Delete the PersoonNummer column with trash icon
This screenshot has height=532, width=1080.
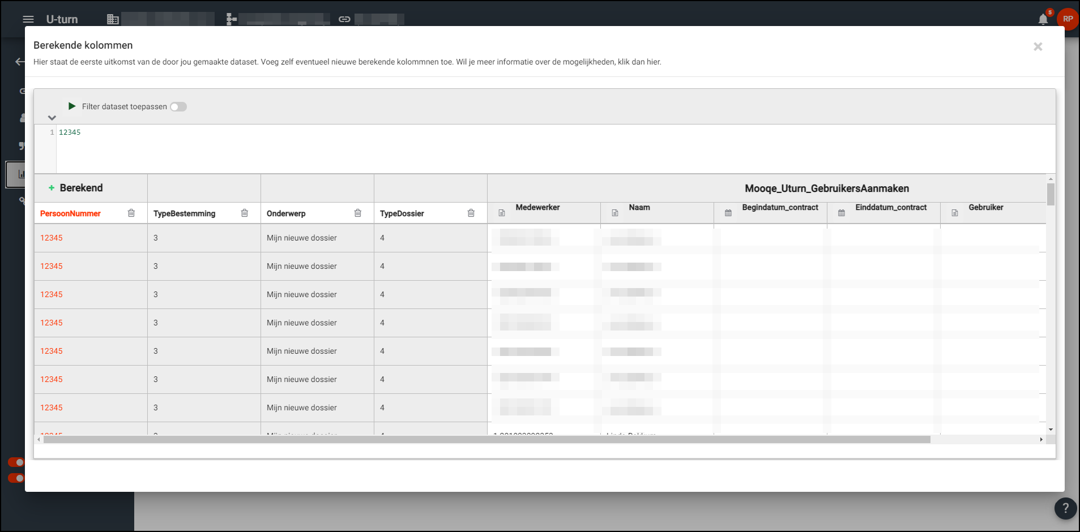(x=131, y=213)
